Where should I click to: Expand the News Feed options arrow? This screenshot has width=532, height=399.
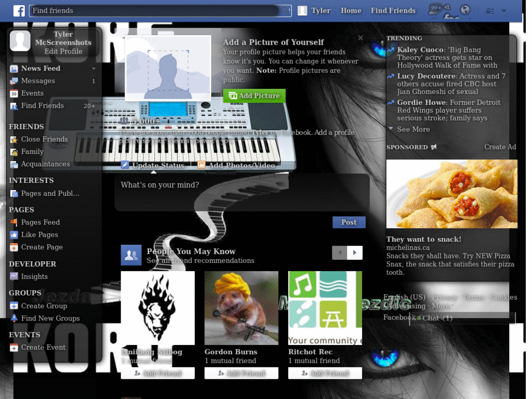click(x=94, y=69)
